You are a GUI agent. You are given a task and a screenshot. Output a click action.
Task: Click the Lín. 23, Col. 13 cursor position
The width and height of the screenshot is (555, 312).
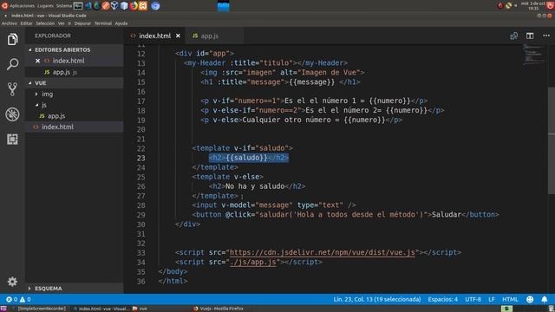click(x=377, y=299)
